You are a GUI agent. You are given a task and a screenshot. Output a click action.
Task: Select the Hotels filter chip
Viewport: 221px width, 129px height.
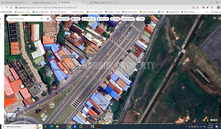pos(75,19)
